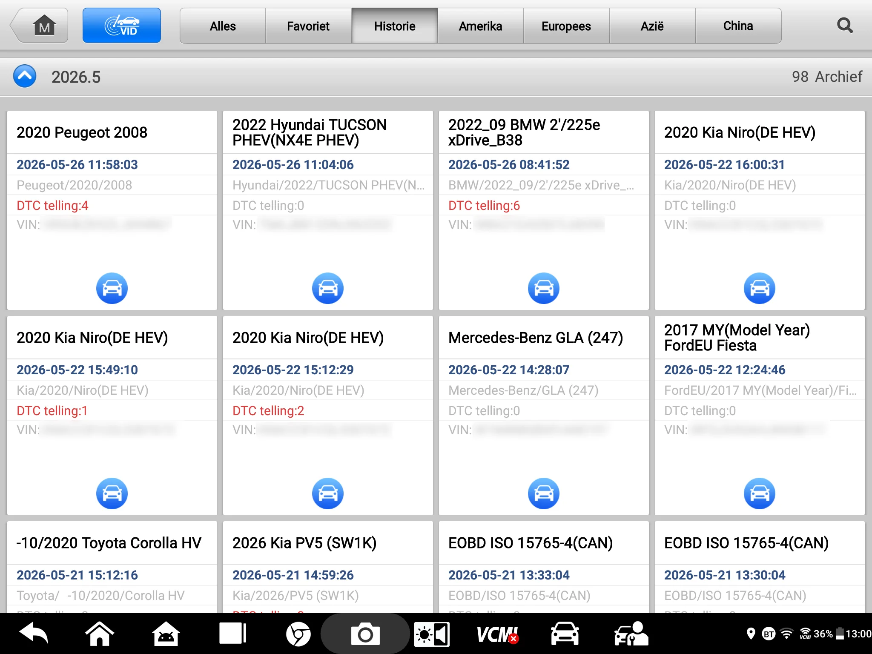Switch to the China tab
Screen dimensions: 872x654
[x=738, y=26]
